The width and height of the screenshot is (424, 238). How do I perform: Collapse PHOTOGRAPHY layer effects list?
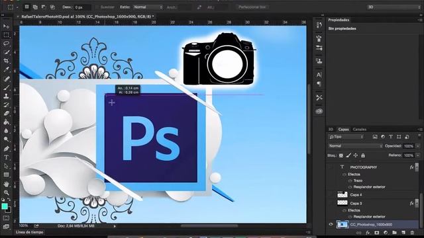click(417, 167)
